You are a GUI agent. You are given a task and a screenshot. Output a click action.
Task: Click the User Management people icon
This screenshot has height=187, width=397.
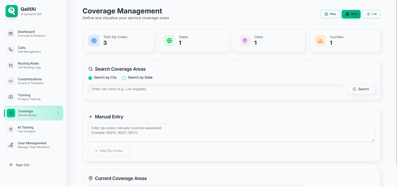click(x=11, y=145)
